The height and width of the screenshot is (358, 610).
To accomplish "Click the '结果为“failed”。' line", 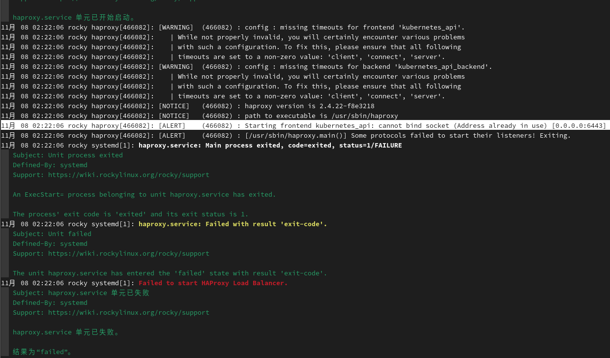I will [x=43, y=352].
